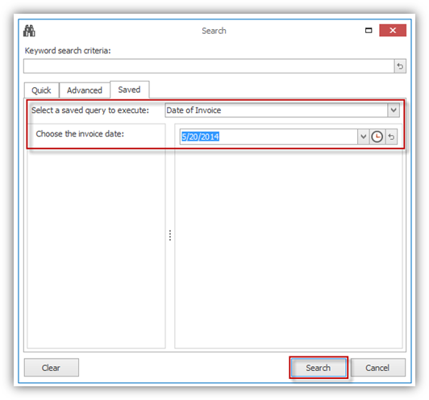Switch to the Quick tab
This screenshot has height=400, width=429.
[x=41, y=91]
